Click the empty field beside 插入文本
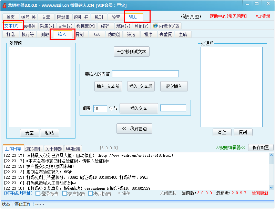The width and height of the screenshot is (275, 209). (x=173, y=108)
